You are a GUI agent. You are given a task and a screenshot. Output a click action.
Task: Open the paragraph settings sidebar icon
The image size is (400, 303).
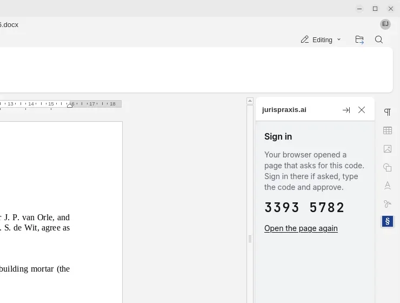tap(388, 112)
